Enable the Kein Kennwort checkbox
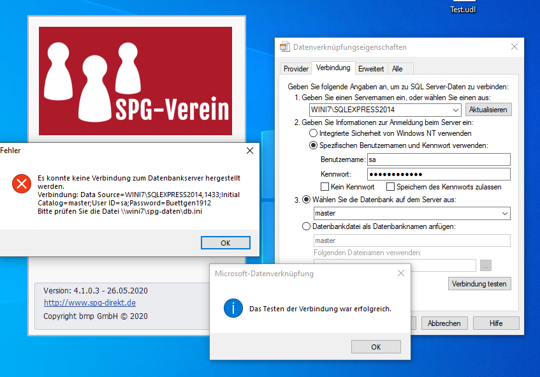Image resolution: width=540 pixels, height=377 pixels. point(325,187)
